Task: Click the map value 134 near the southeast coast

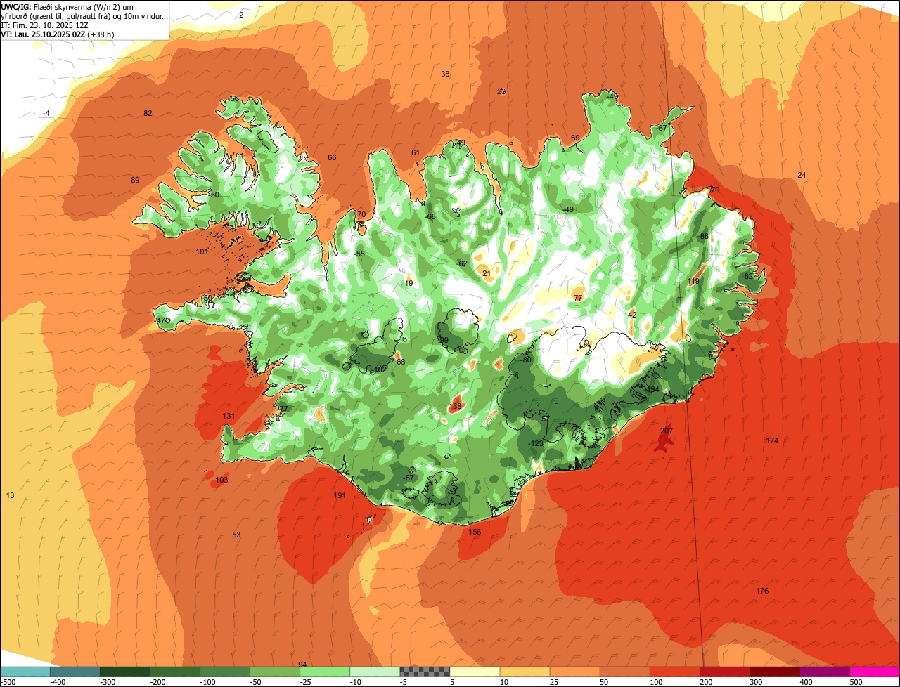Action: [652, 389]
